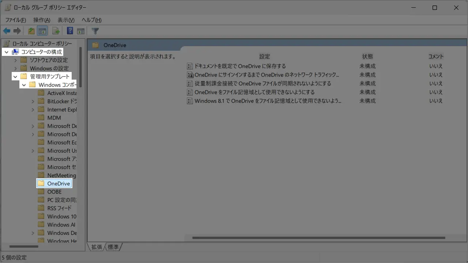Click the Filter funnel toolbar icon
This screenshot has width=468, height=263.
click(x=95, y=31)
